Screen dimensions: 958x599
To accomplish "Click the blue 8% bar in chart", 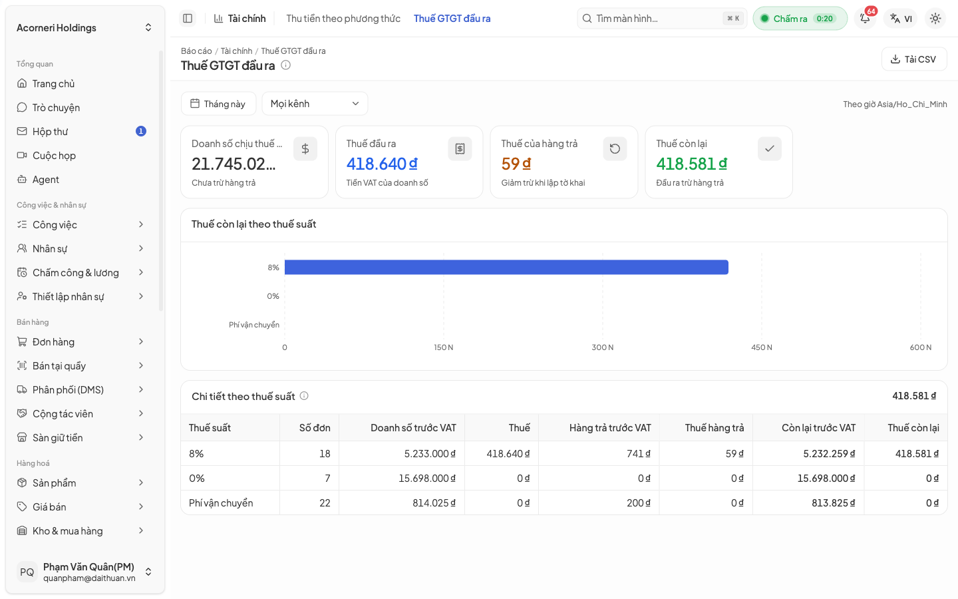I will pos(506,268).
